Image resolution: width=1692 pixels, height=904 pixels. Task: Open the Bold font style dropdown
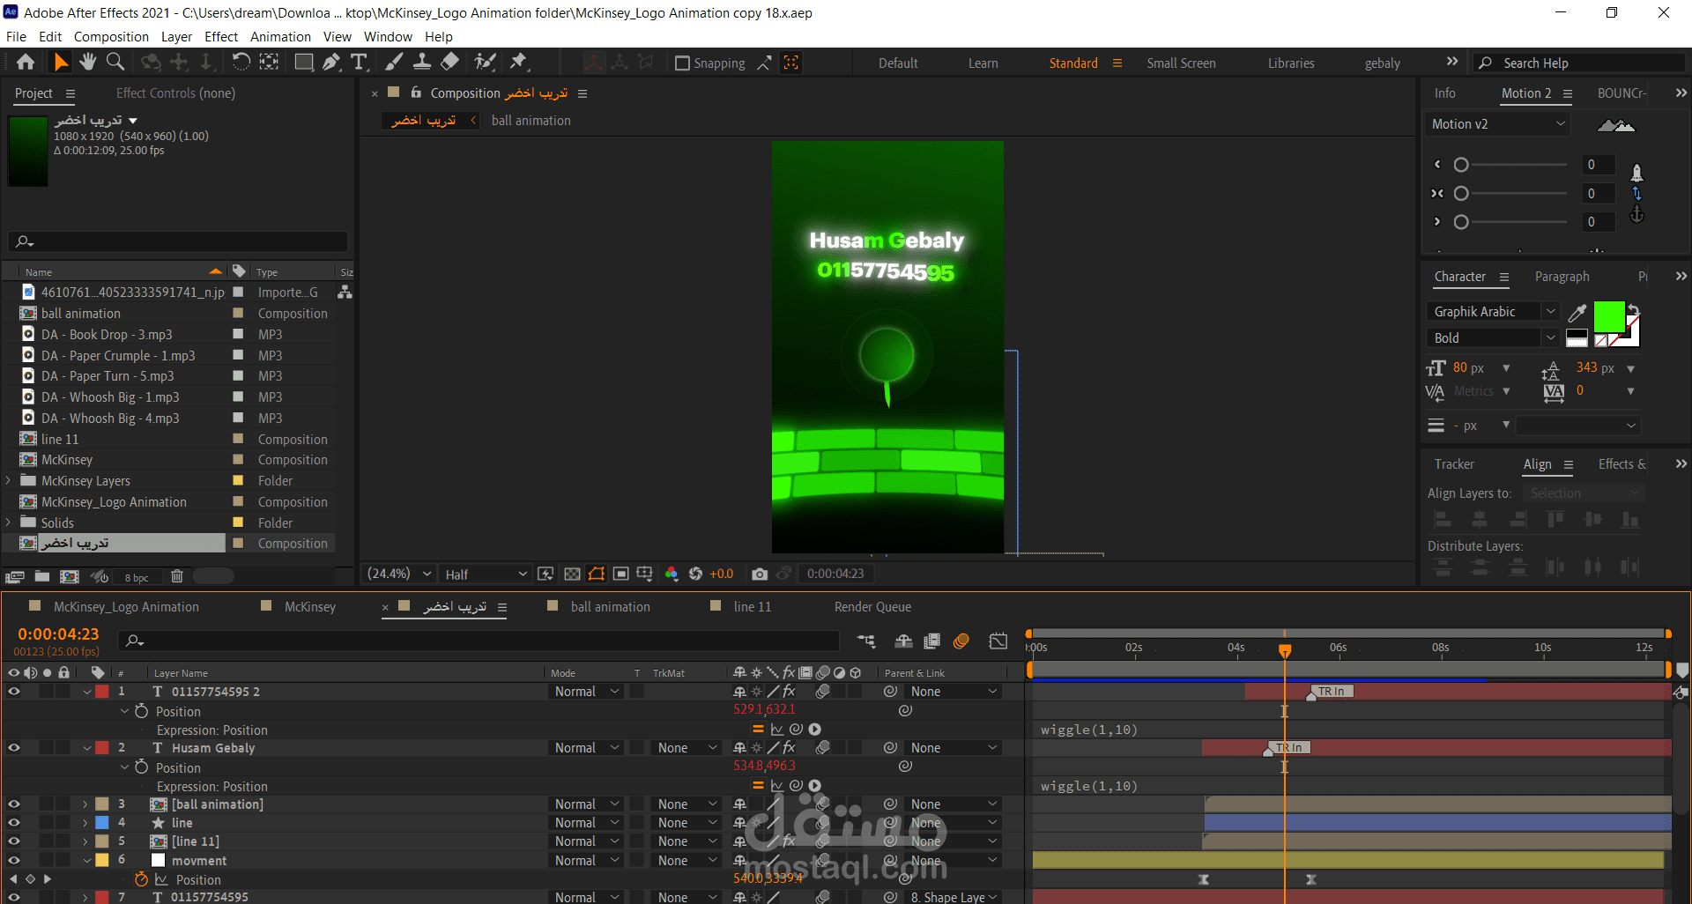click(1492, 338)
